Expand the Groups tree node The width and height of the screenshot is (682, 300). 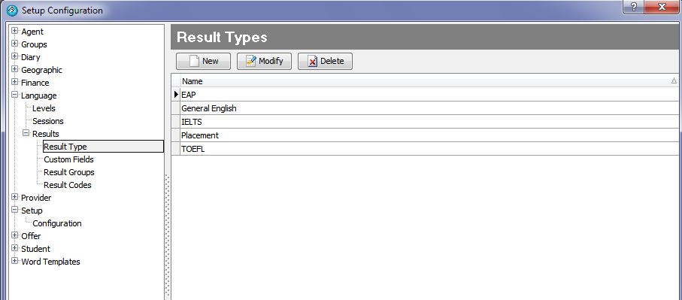[14, 44]
